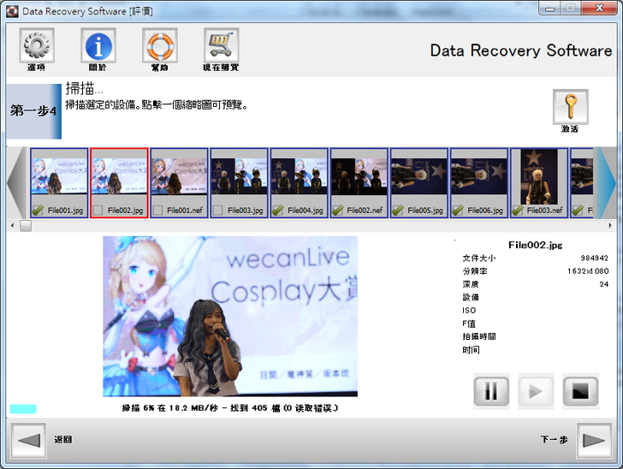
Task: Click the 文件大小 label in details
Action: (x=478, y=258)
